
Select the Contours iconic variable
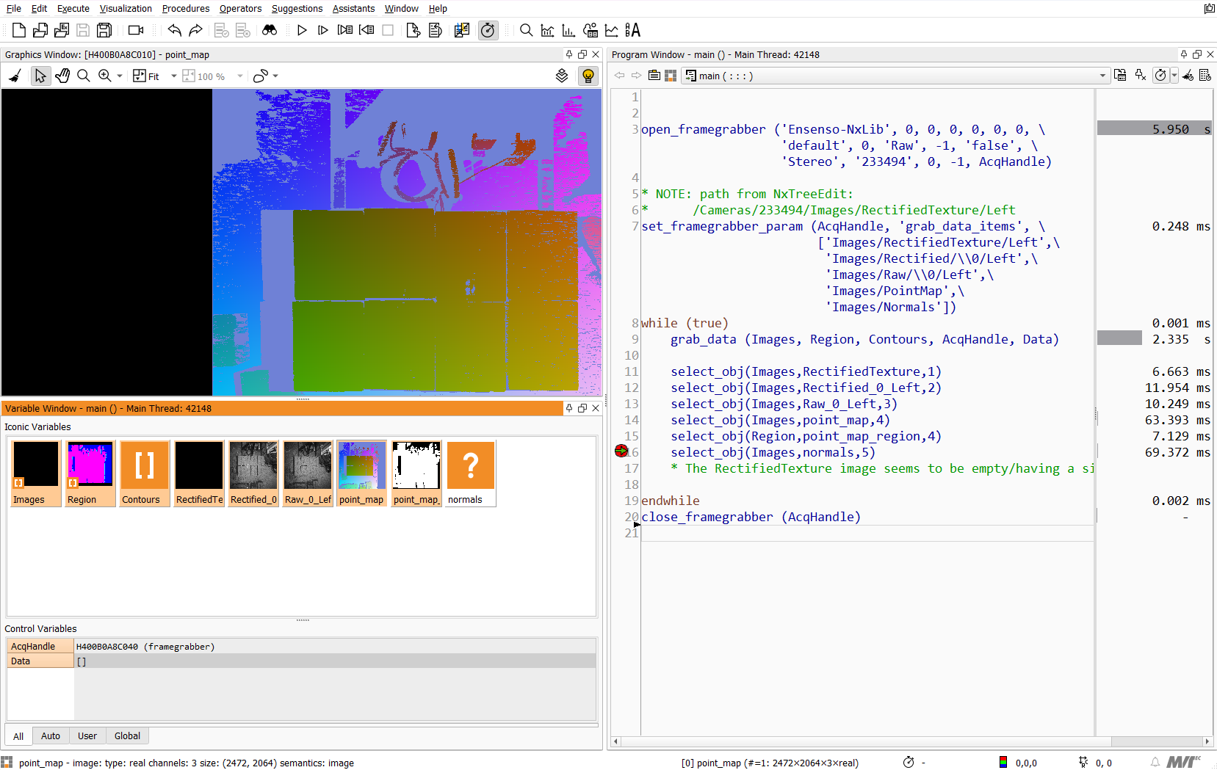pos(145,473)
